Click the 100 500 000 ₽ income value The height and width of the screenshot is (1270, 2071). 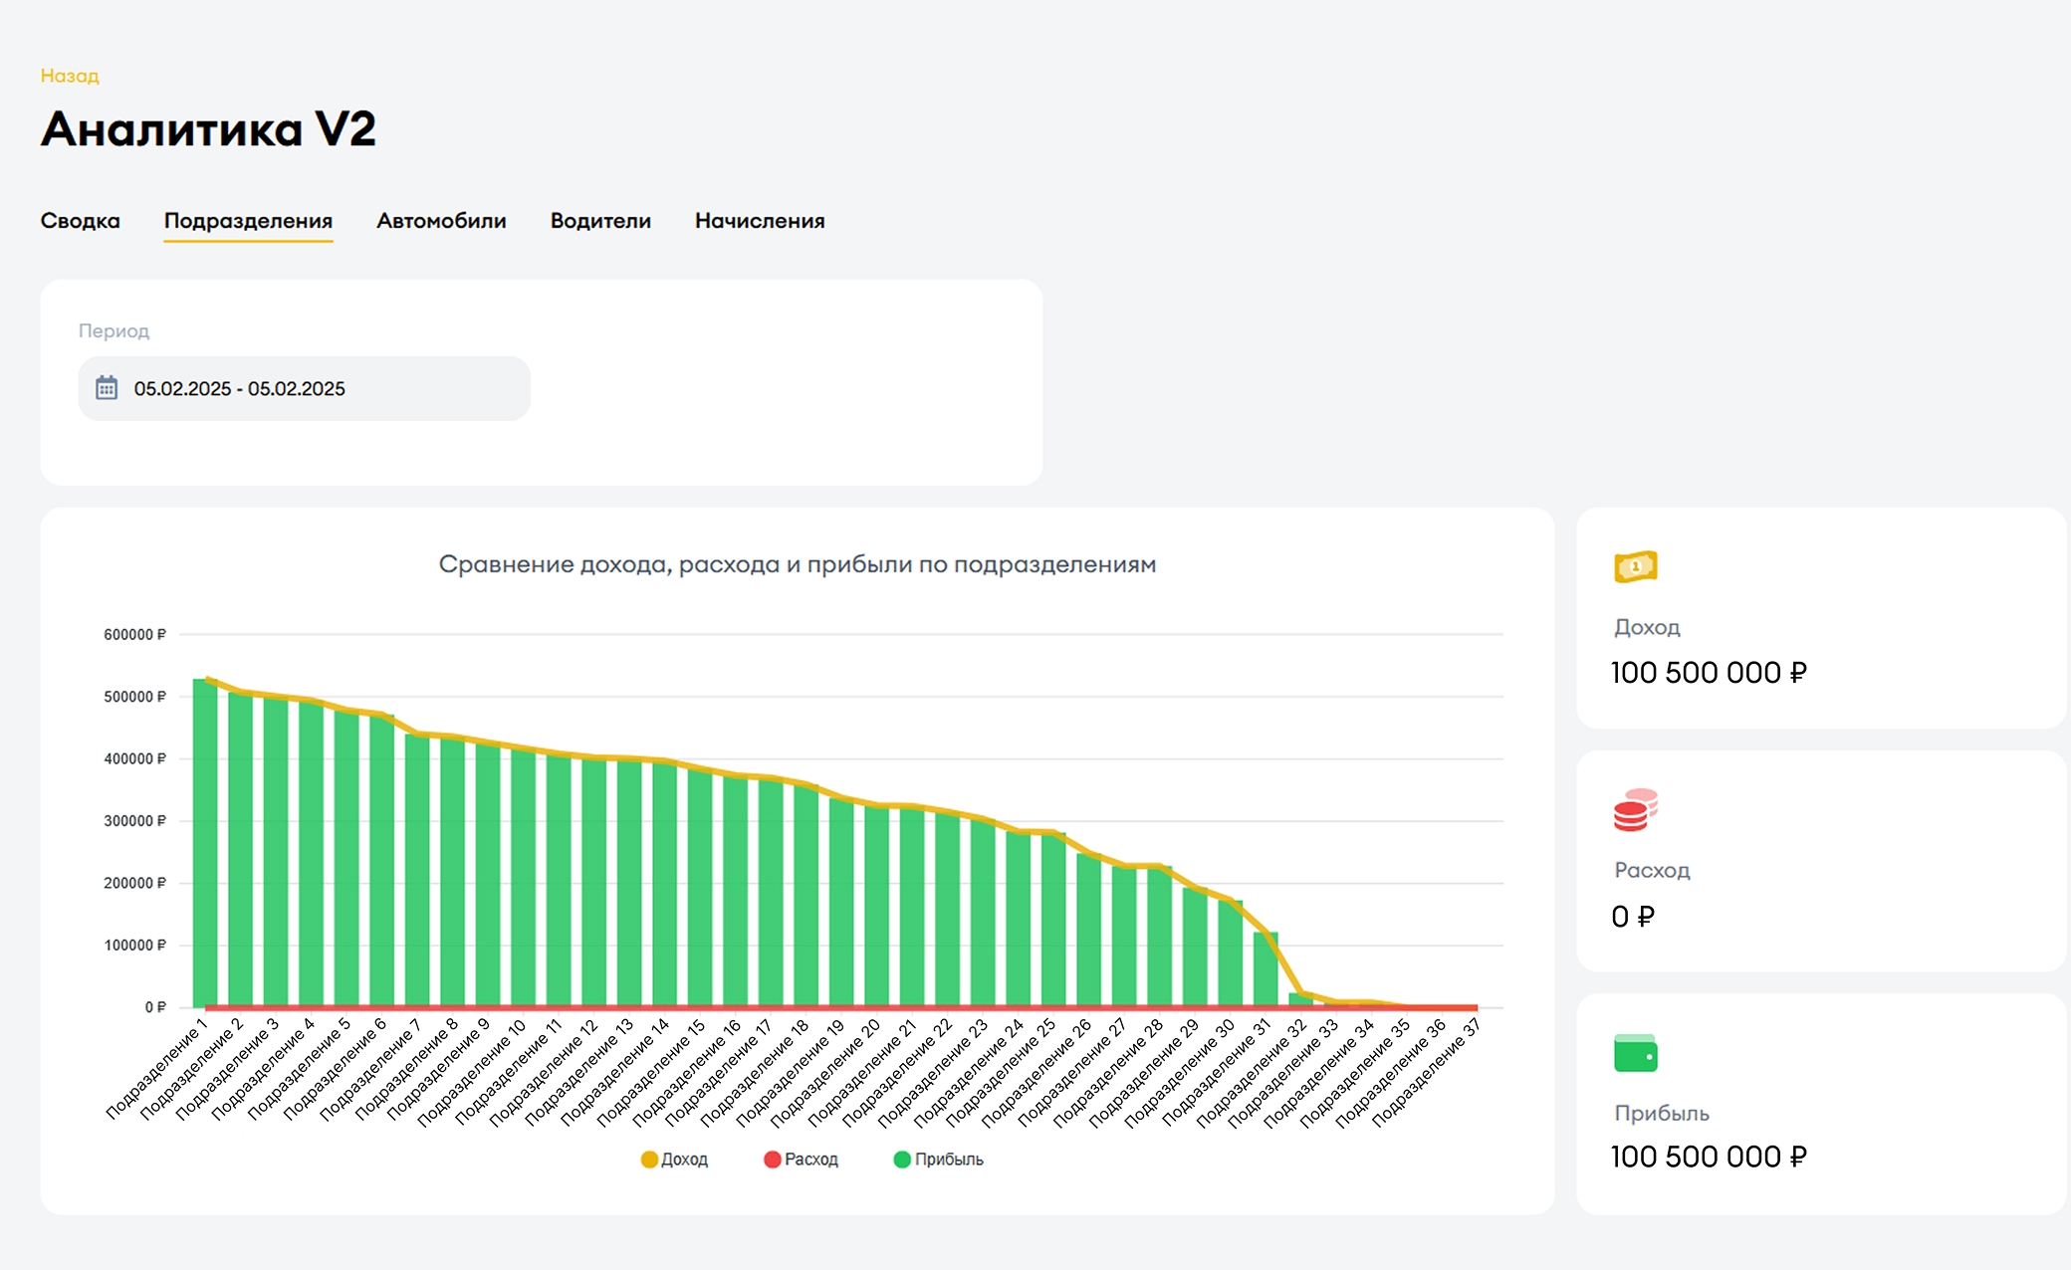click(1709, 673)
